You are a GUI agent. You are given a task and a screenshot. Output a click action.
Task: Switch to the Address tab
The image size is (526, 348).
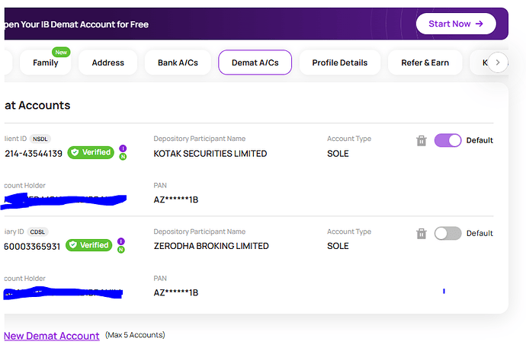(108, 62)
